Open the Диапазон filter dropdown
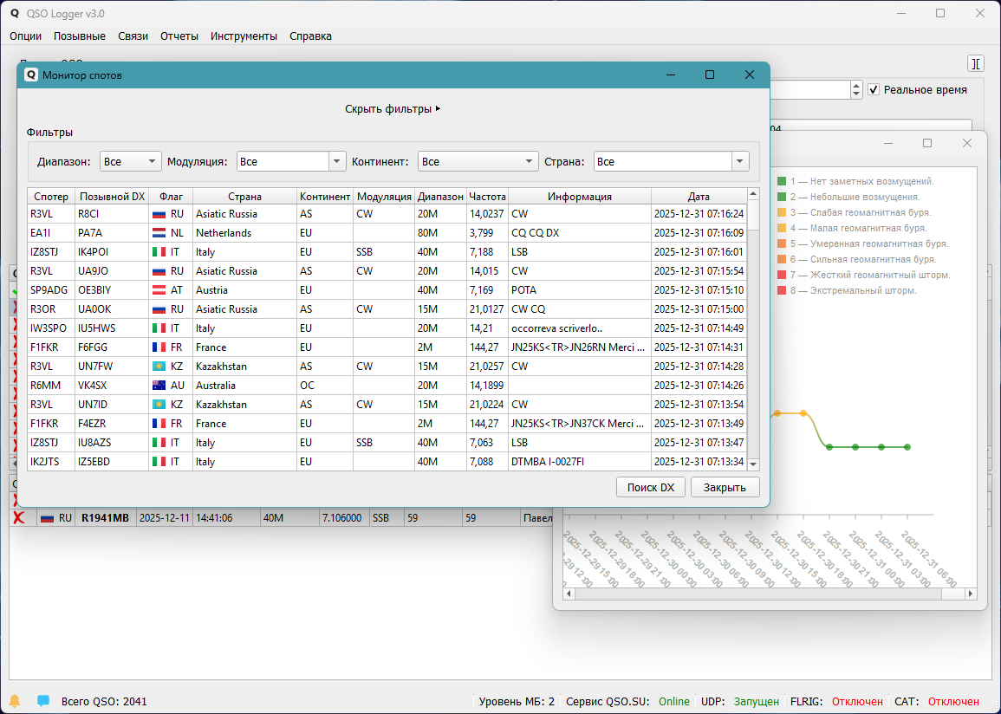1001x714 pixels. point(131,162)
